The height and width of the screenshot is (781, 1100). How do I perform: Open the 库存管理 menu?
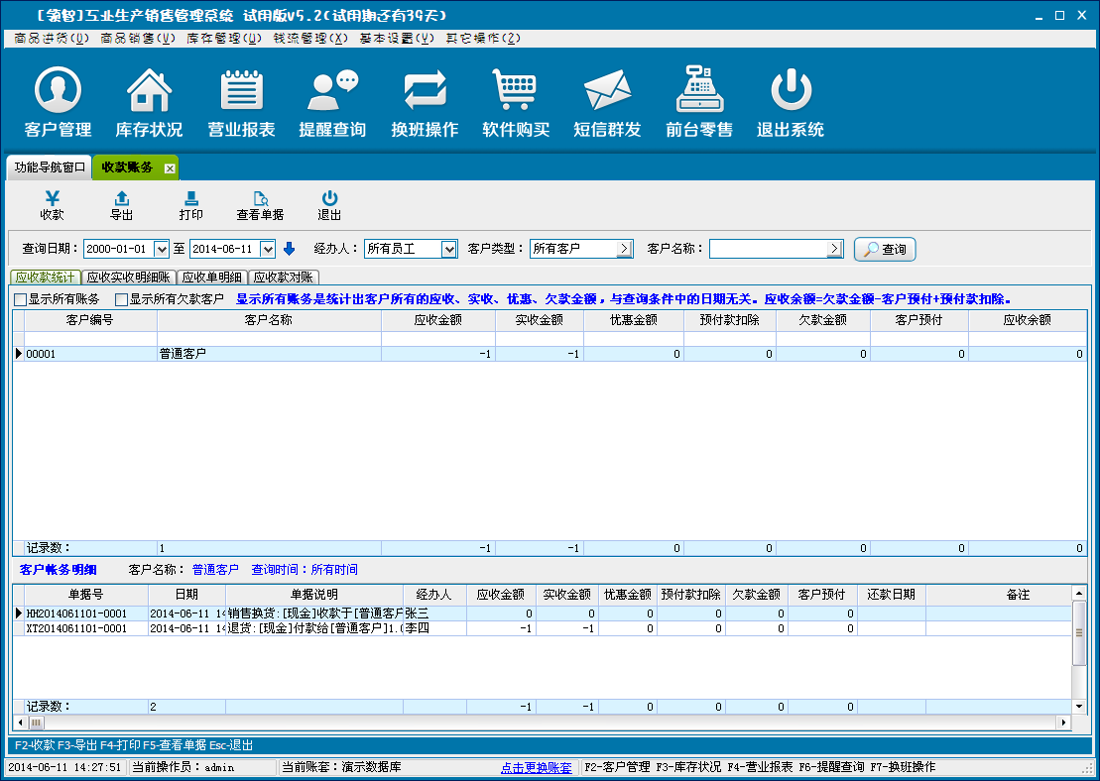(224, 39)
